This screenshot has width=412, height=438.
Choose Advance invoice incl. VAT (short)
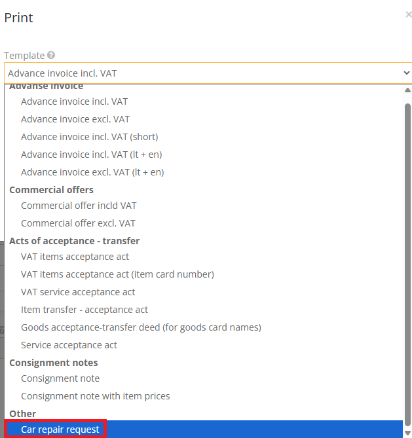tap(89, 137)
